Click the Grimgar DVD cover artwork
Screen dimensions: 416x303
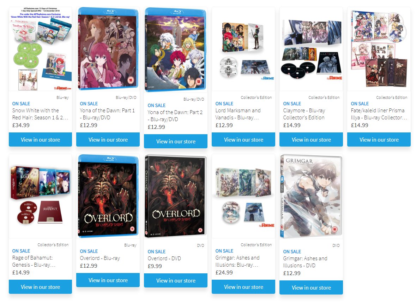311,196
